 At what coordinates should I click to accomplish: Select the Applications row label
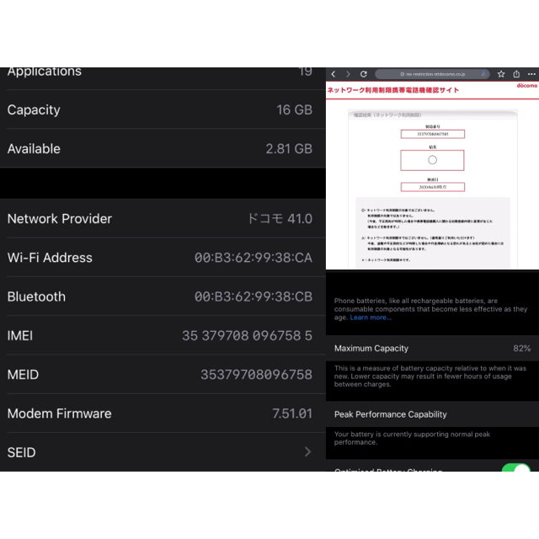click(45, 72)
